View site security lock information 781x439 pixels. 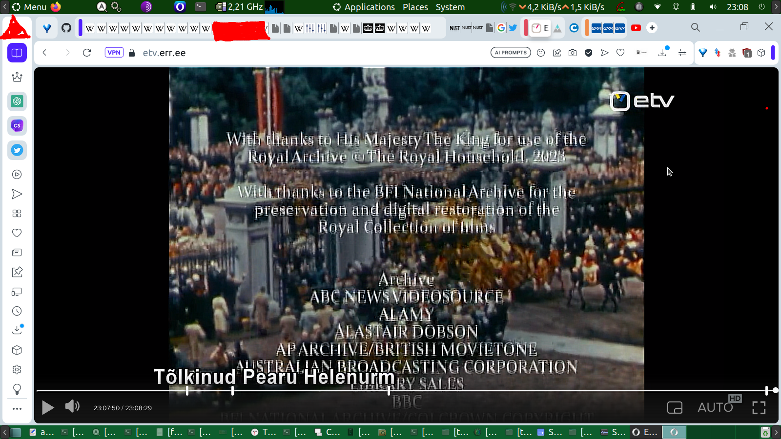click(x=132, y=53)
